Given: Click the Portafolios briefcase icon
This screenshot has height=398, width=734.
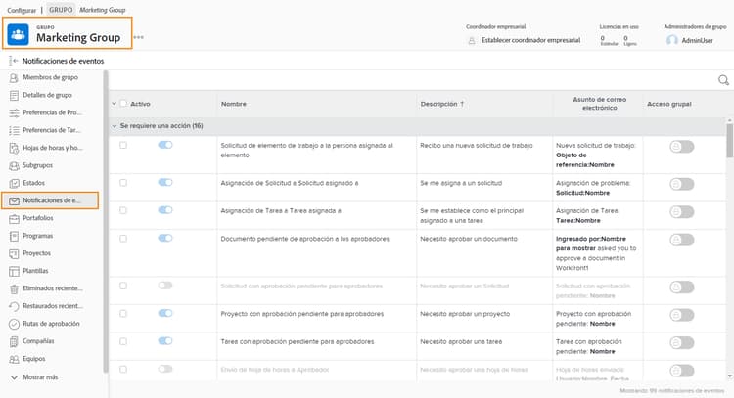Looking at the screenshot, I should [14, 218].
